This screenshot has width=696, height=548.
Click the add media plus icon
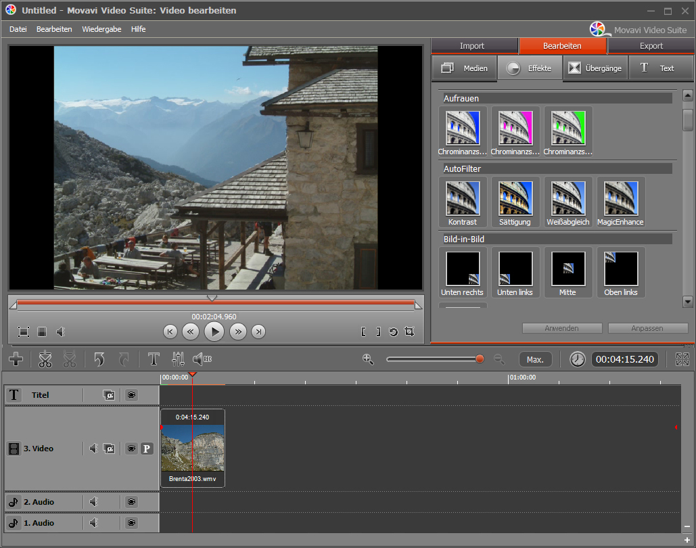pos(16,359)
